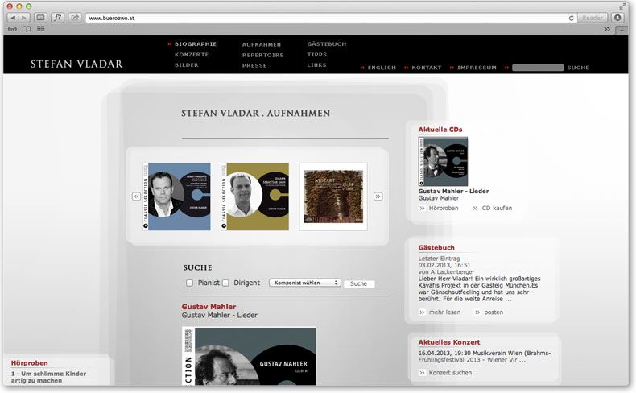Screen dimensions: 636x393
Task: Open the Impressum page link
Action: (477, 68)
